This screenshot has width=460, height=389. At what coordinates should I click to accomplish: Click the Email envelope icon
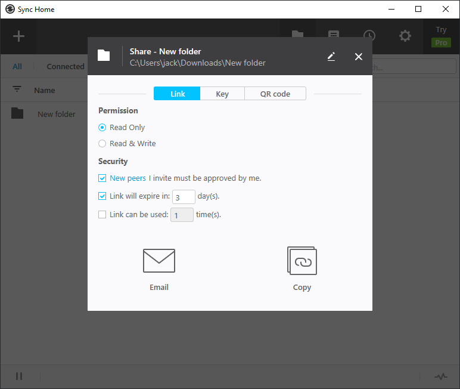click(x=158, y=261)
